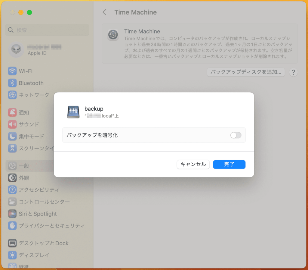Click the キャンセル button
Screen dimensions: 308x270
193,164
